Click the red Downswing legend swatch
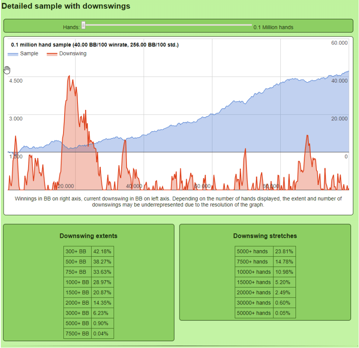This screenshot has width=359, height=348. coord(52,54)
